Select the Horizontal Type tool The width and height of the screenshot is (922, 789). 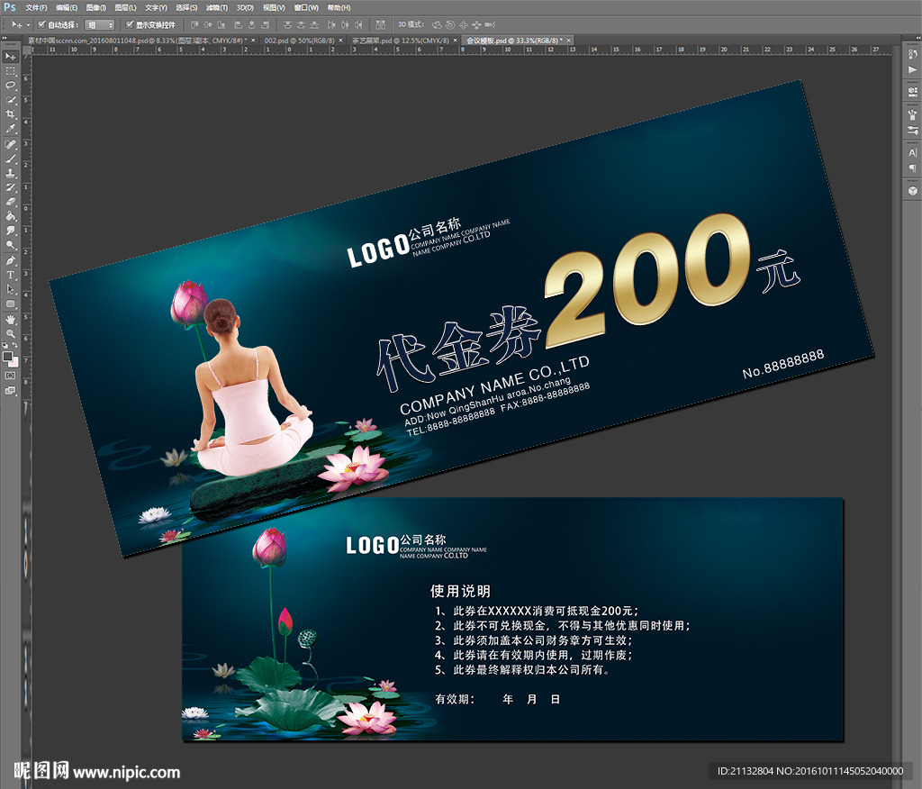pyautogui.click(x=11, y=275)
